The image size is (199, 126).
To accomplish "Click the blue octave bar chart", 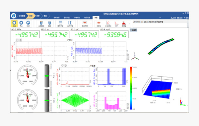I will pyautogui.click(x=112, y=76).
